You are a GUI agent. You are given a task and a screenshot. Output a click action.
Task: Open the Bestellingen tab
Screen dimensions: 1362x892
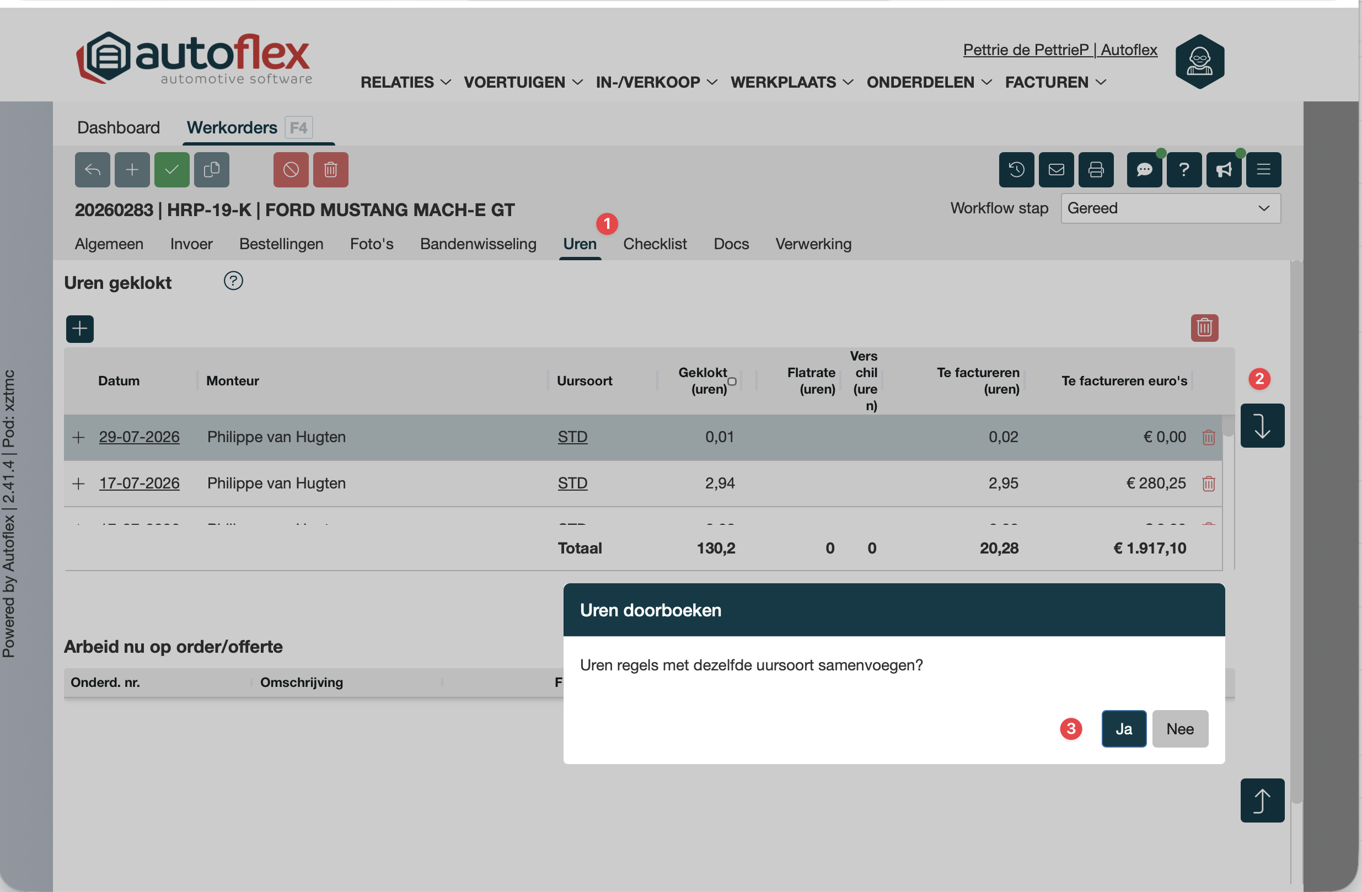(x=281, y=244)
